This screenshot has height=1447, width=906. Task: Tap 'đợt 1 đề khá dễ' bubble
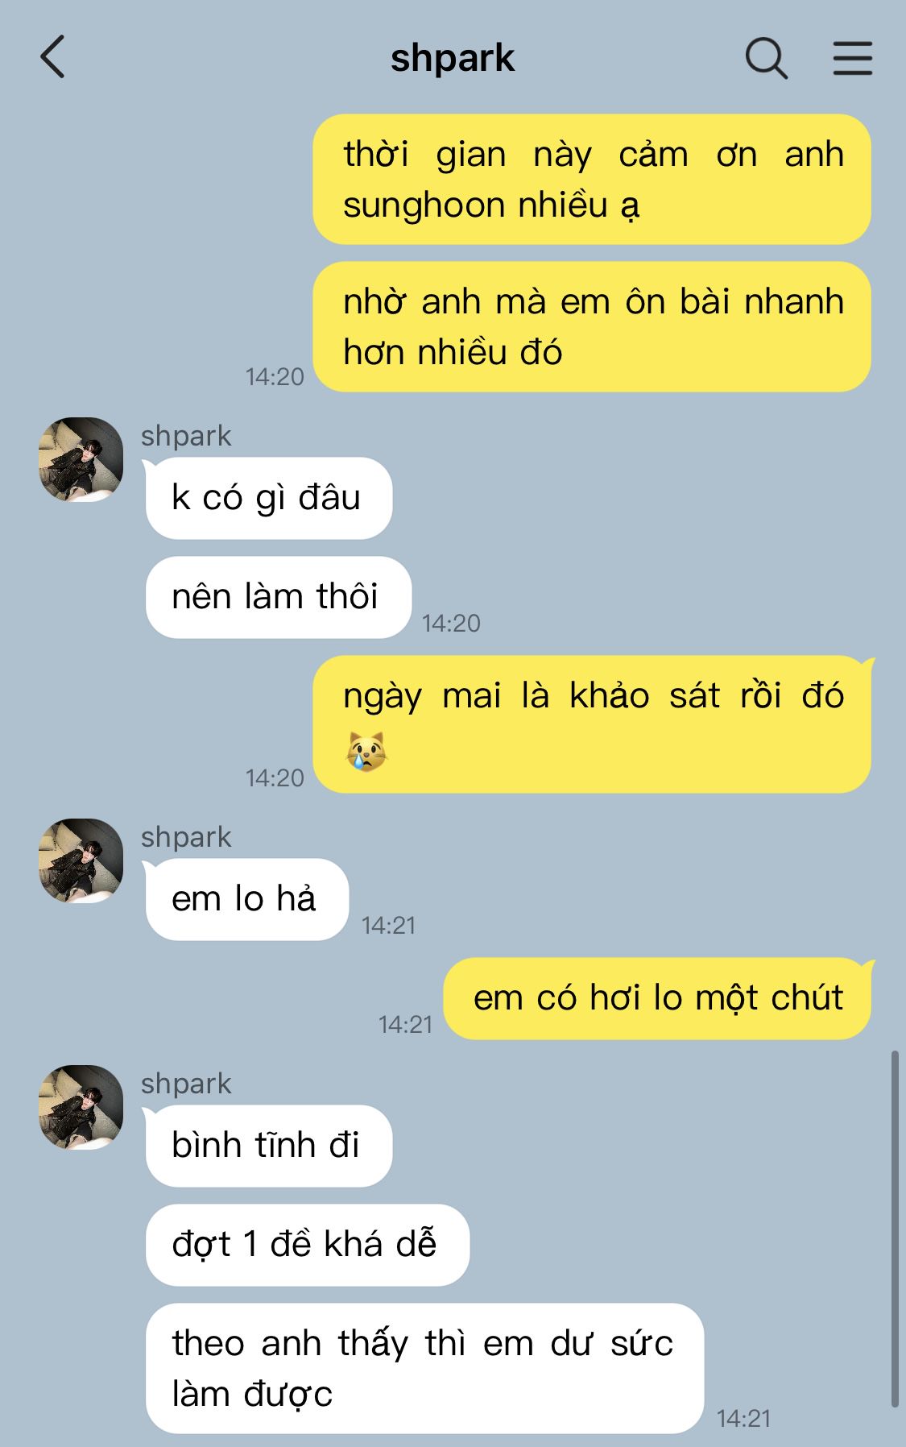coord(307,1245)
